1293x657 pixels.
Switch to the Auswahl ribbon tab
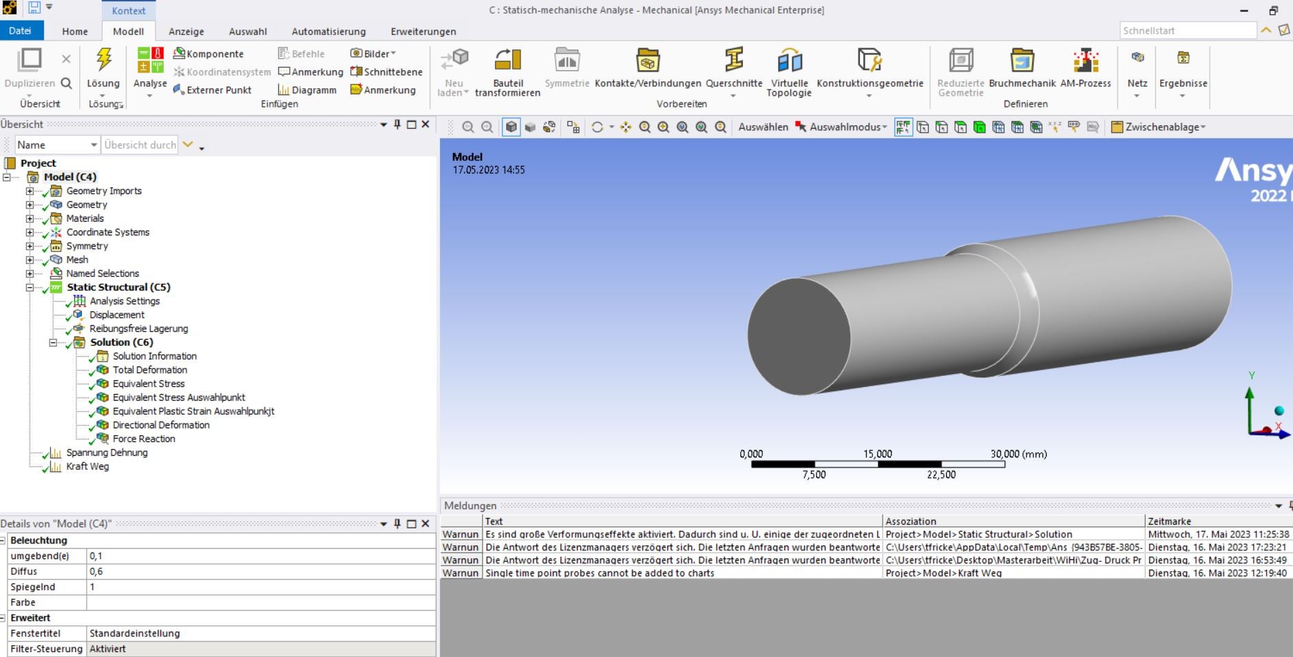[x=248, y=31]
